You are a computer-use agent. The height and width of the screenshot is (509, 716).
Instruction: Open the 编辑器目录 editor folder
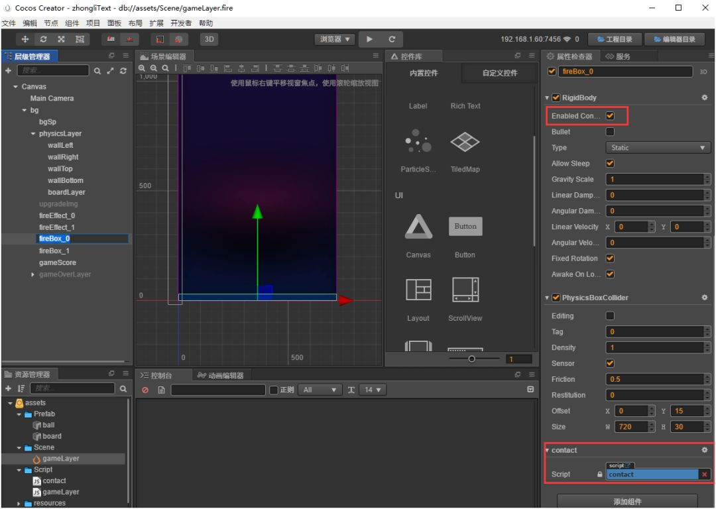click(x=674, y=39)
